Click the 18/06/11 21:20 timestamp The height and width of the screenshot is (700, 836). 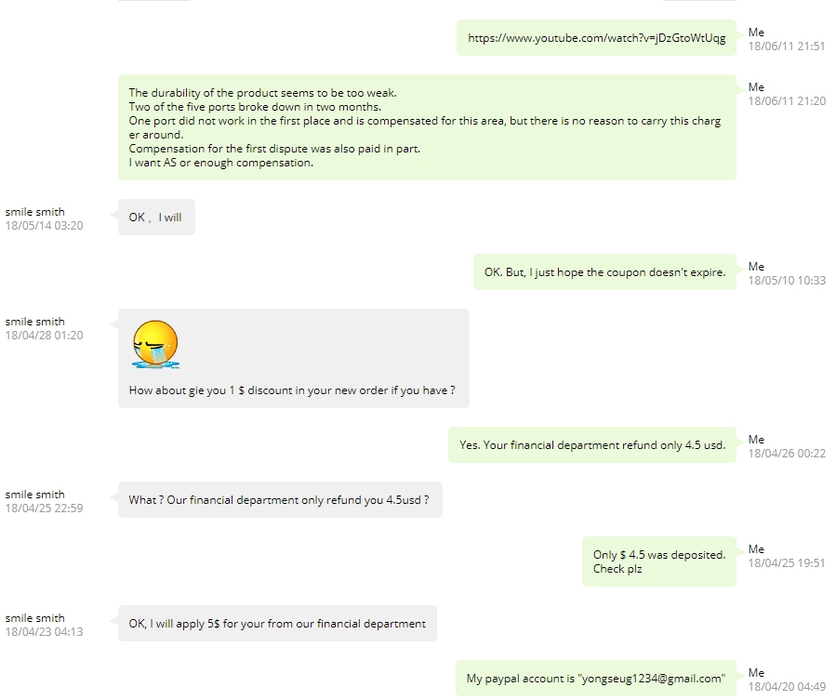(787, 100)
